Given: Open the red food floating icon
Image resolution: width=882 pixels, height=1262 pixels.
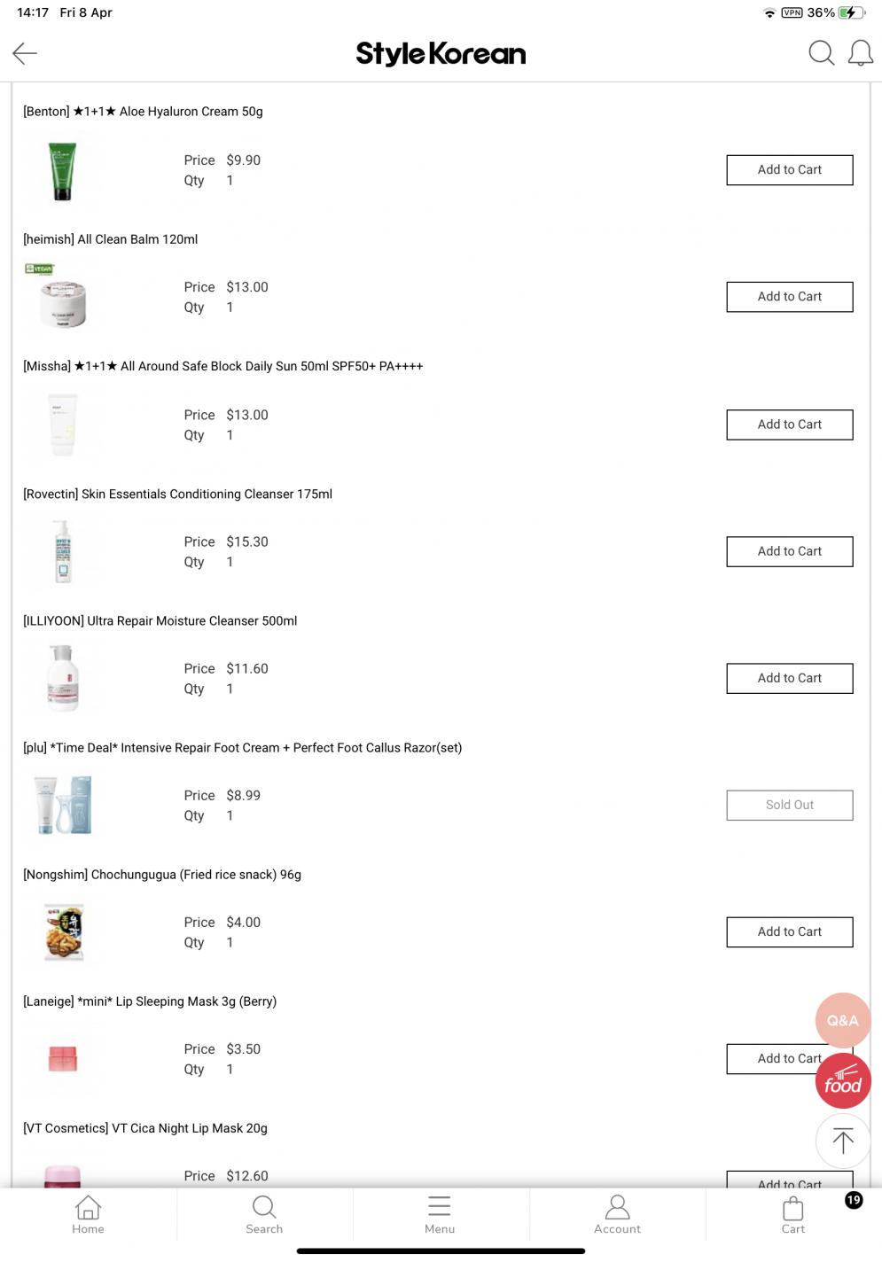Looking at the screenshot, I should (x=843, y=1081).
